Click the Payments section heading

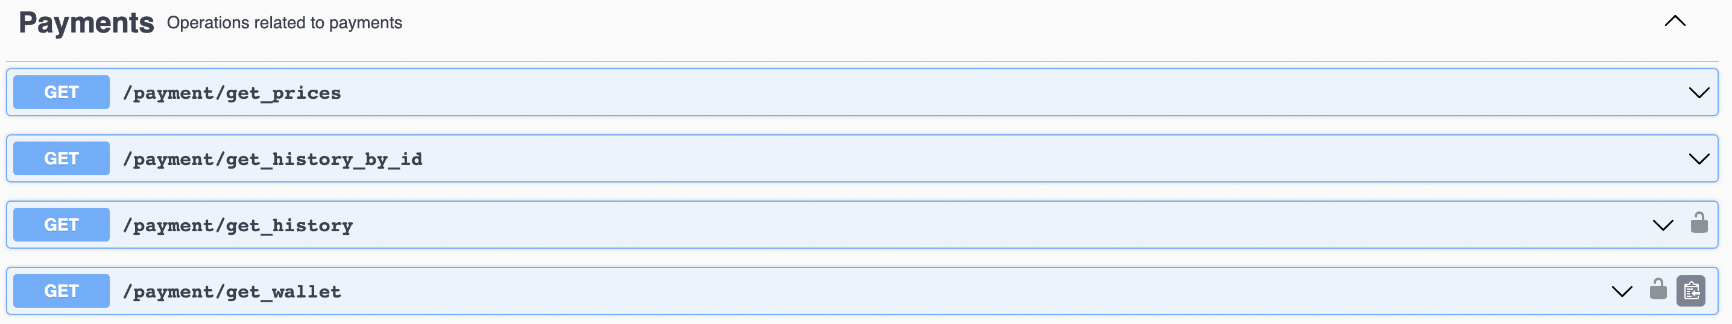(x=86, y=23)
